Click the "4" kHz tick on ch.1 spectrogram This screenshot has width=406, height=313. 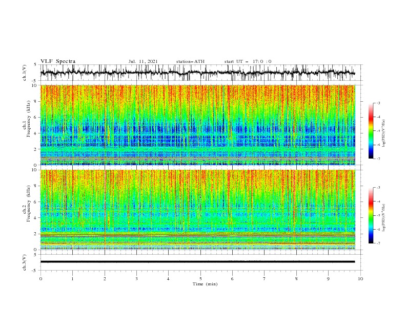(x=36, y=133)
